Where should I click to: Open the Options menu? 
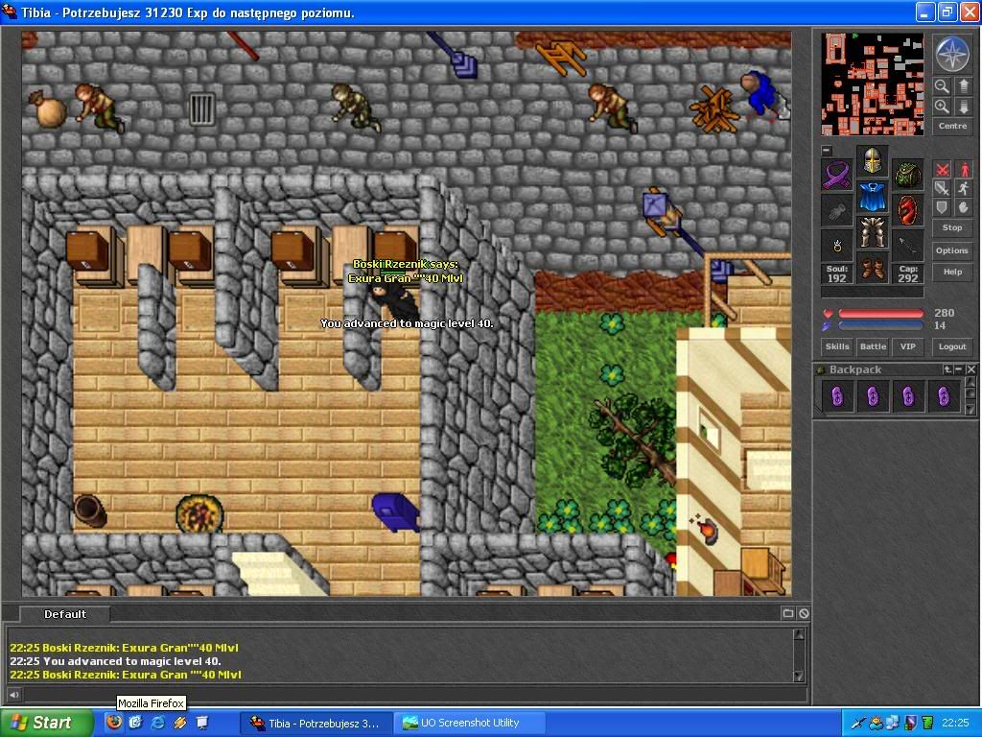point(952,250)
